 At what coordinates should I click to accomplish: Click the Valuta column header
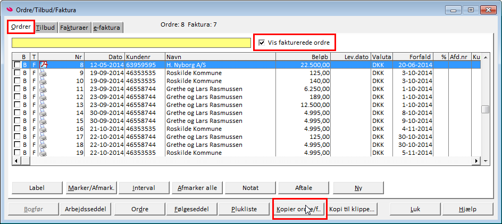tap(382, 57)
